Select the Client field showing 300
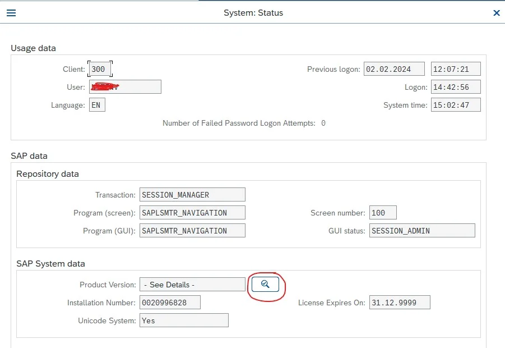The height and width of the screenshot is (348, 505). pyautogui.click(x=100, y=69)
